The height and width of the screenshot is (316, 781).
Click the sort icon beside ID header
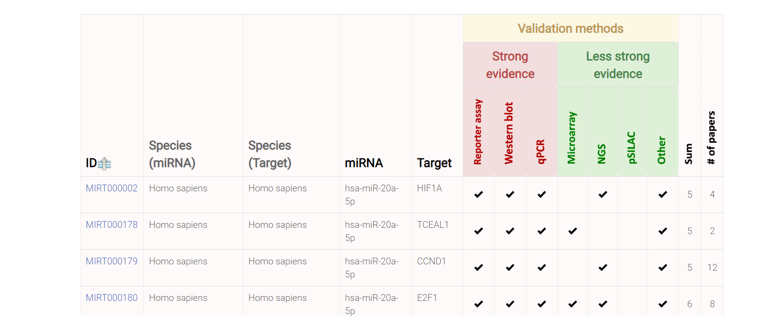tap(104, 164)
